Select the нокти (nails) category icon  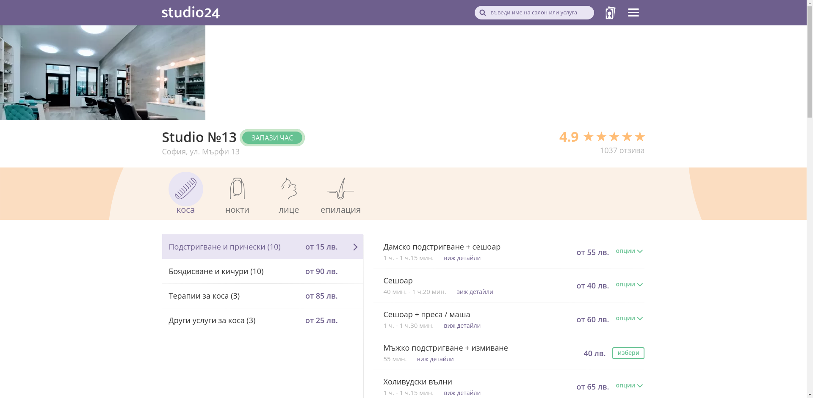pos(237,189)
